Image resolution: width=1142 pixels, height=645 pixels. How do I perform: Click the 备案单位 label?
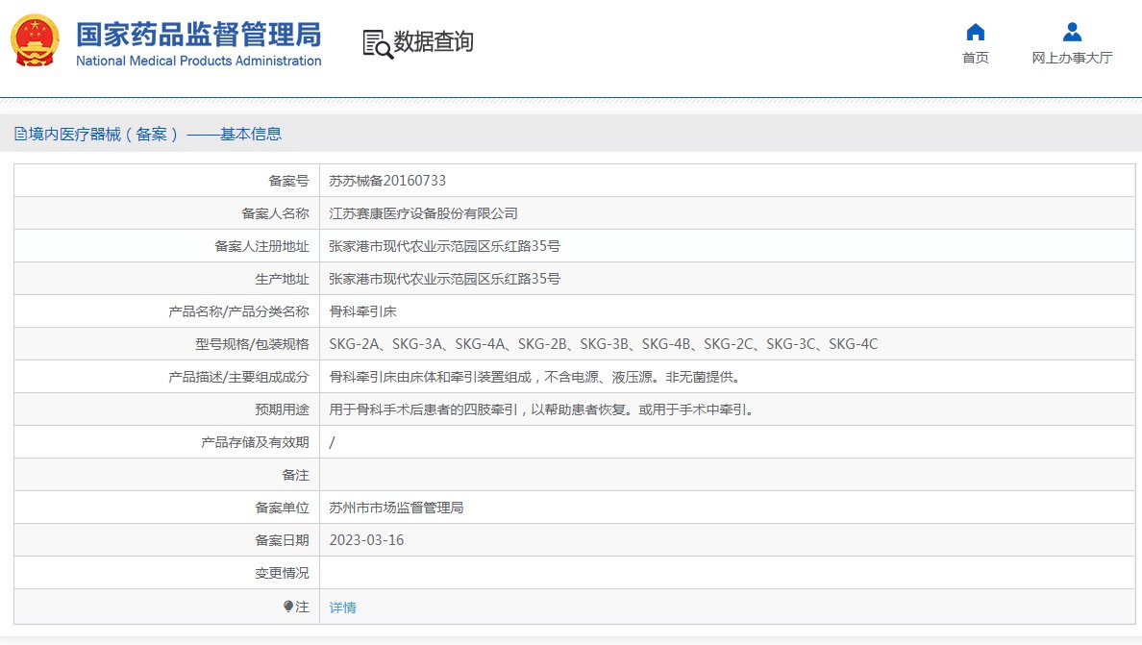pyautogui.click(x=282, y=508)
